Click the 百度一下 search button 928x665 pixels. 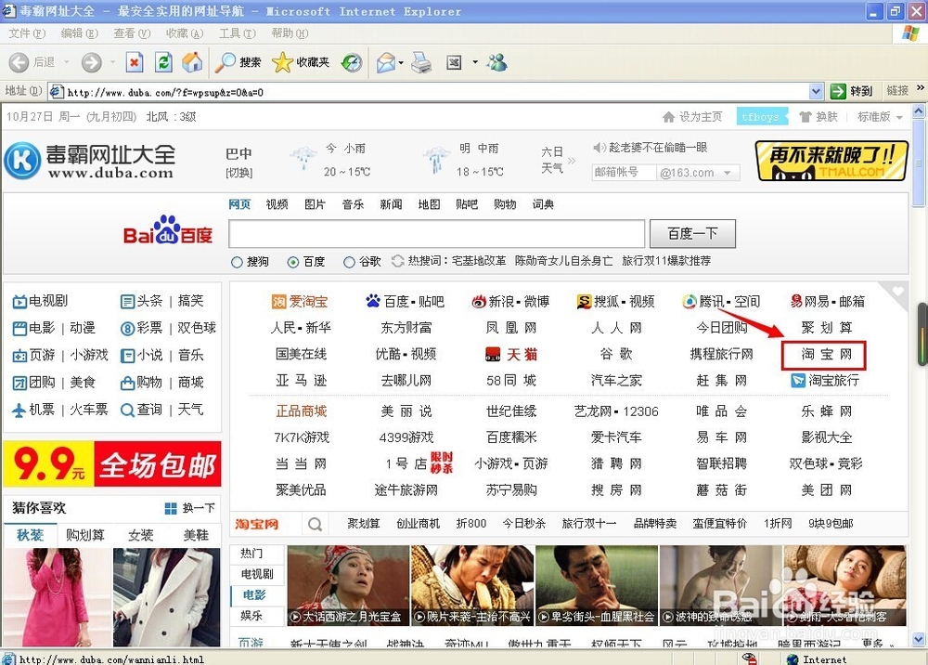pos(692,234)
